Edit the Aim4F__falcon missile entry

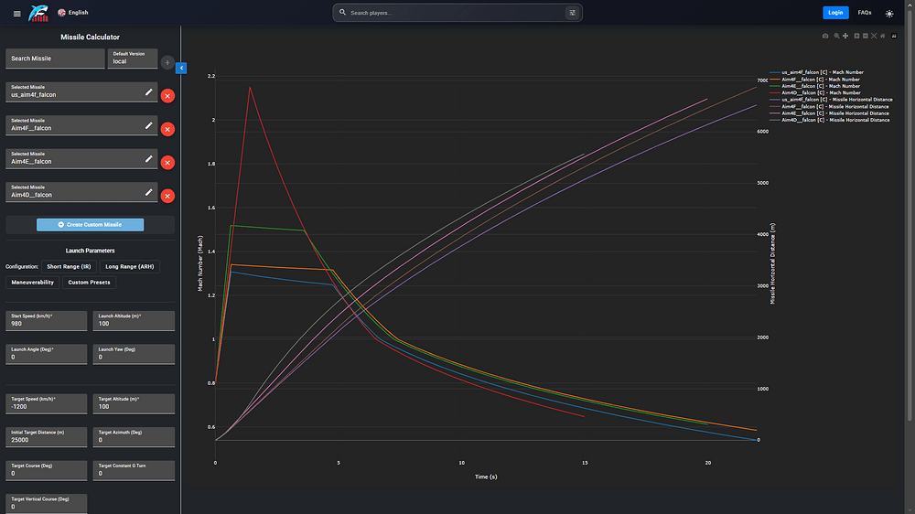tap(149, 125)
